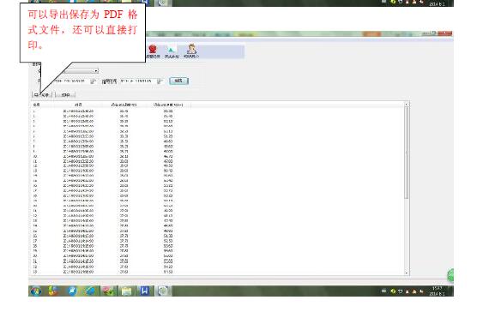Click the green triangle chart toolbar icon
Viewport: 501px width, 318px height.
172,52
